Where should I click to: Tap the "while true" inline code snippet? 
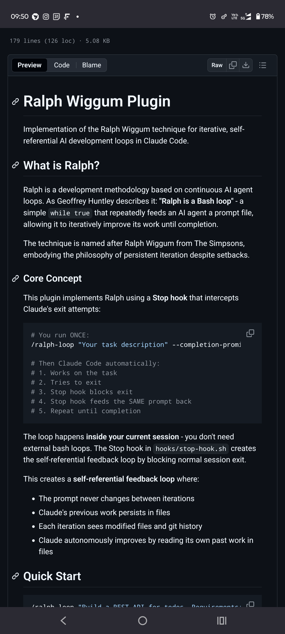click(x=70, y=213)
